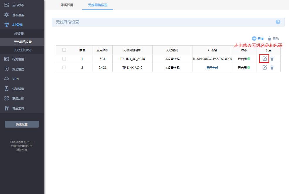This screenshot has width=289, height=194.
Task: Edit the TP-LINK_5G_AC40 wireless network
Action: tap(264, 58)
